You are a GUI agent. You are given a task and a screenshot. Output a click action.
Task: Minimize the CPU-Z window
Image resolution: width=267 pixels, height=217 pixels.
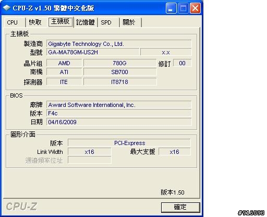coord(171,8)
